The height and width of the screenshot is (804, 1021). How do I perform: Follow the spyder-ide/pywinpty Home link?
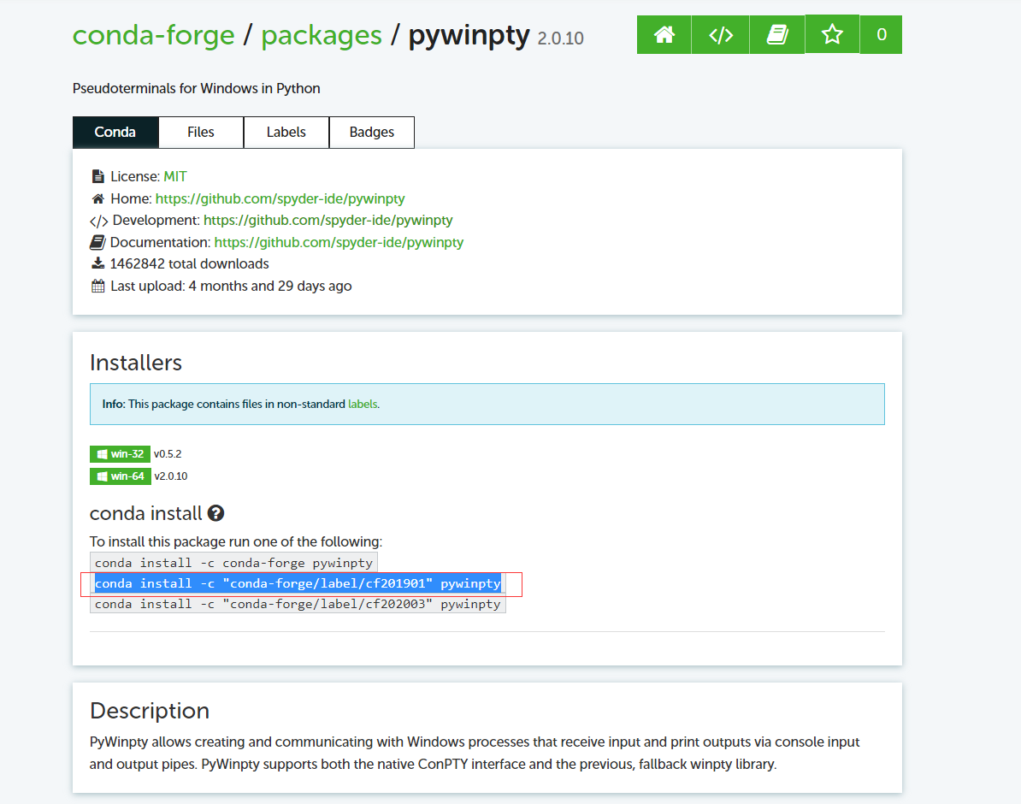[x=279, y=198]
